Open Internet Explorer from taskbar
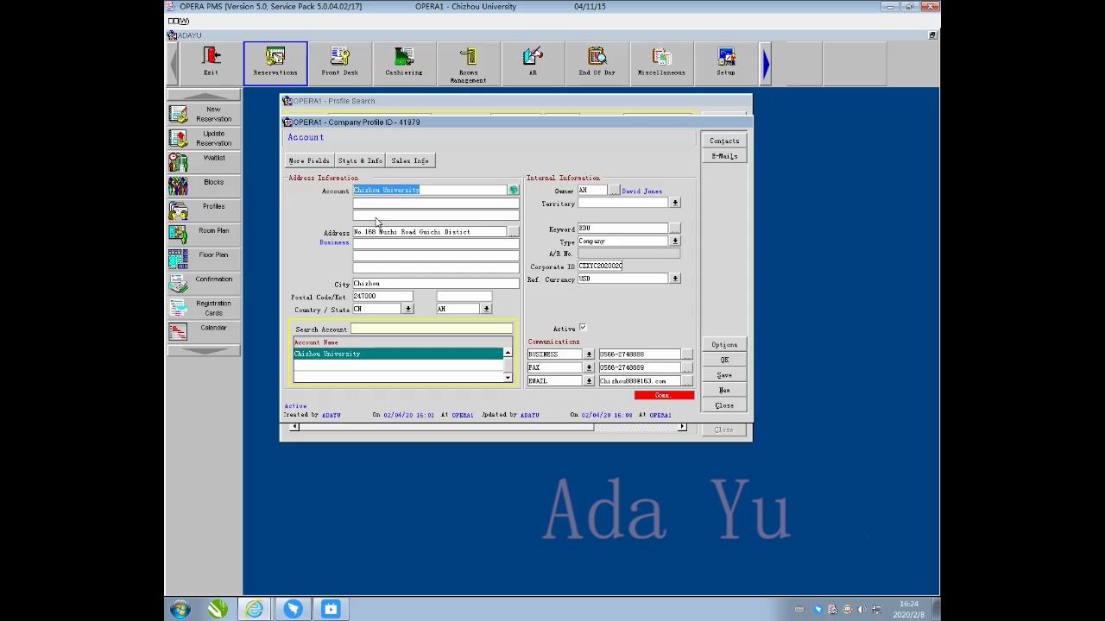 [255, 609]
